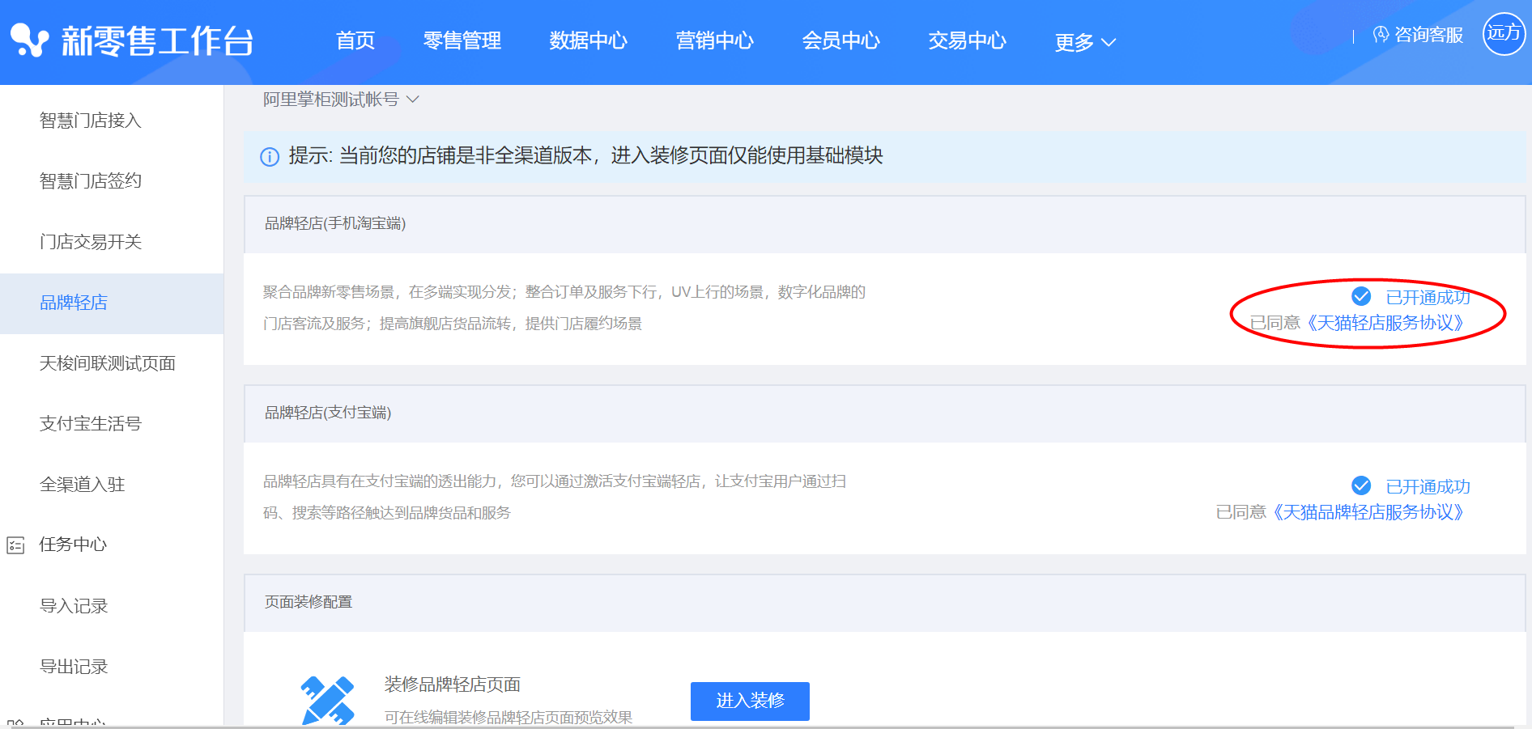Open the 零售管理 menu
Viewport: 1532px width, 729px height.
(462, 40)
